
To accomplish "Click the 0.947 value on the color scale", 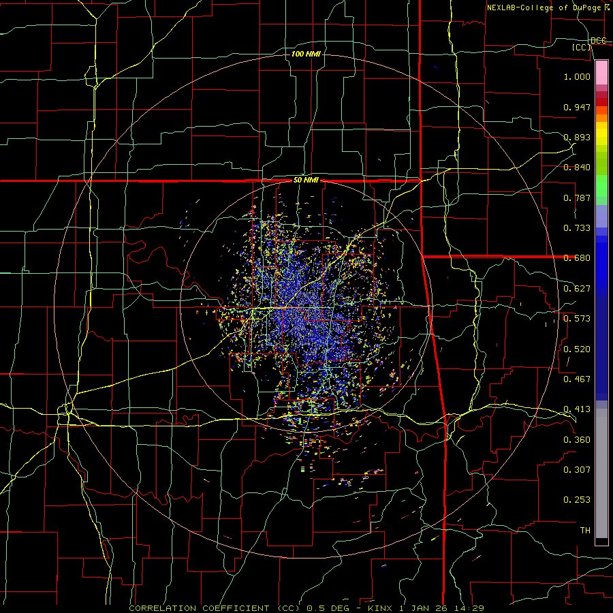I will [577, 107].
